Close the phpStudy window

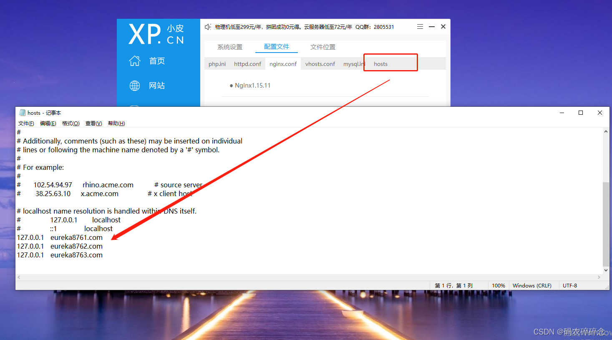pos(443,26)
